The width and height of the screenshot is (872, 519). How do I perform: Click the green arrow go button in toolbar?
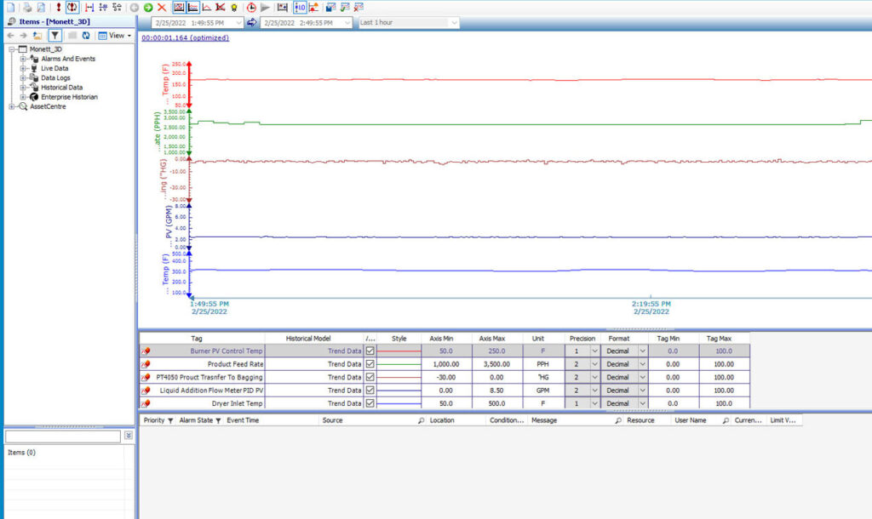pyautogui.click(x=148, y=7)
